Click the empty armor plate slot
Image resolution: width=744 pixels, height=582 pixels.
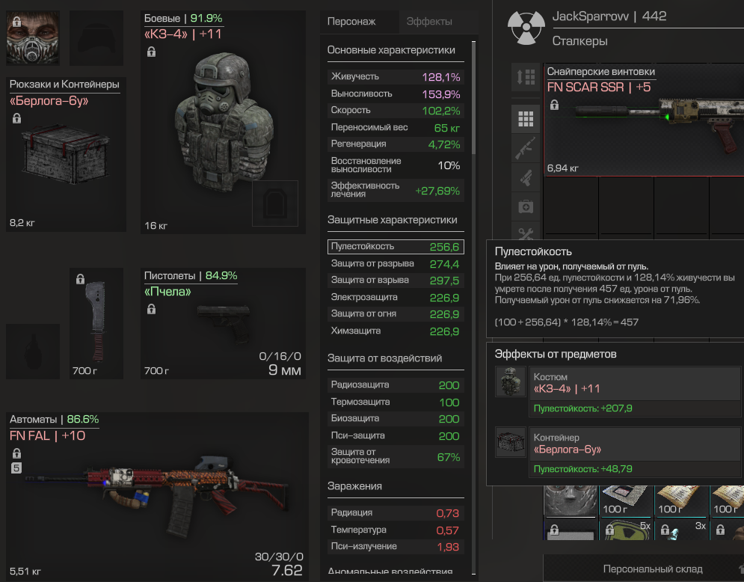(x=275, y=203)
